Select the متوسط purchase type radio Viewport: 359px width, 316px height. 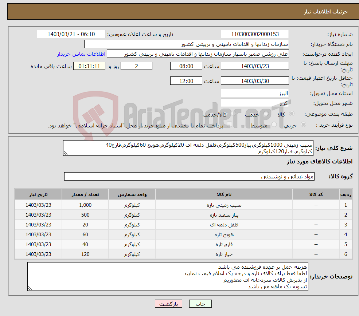coord(274,125)
